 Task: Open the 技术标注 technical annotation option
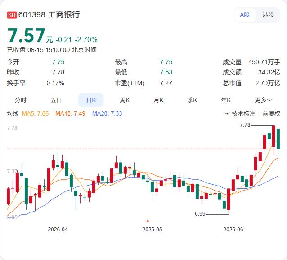240,113
